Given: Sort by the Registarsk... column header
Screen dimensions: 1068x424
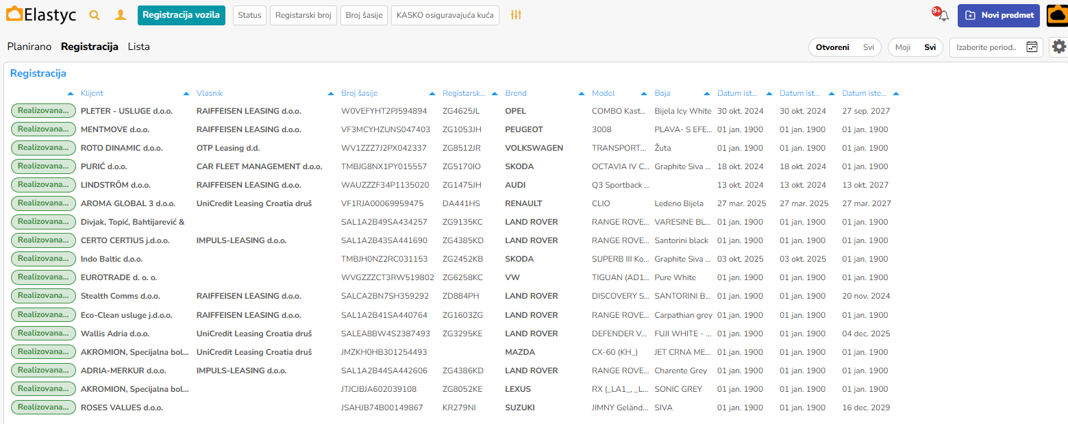Looking at the screenshot, I should point(464,93).
